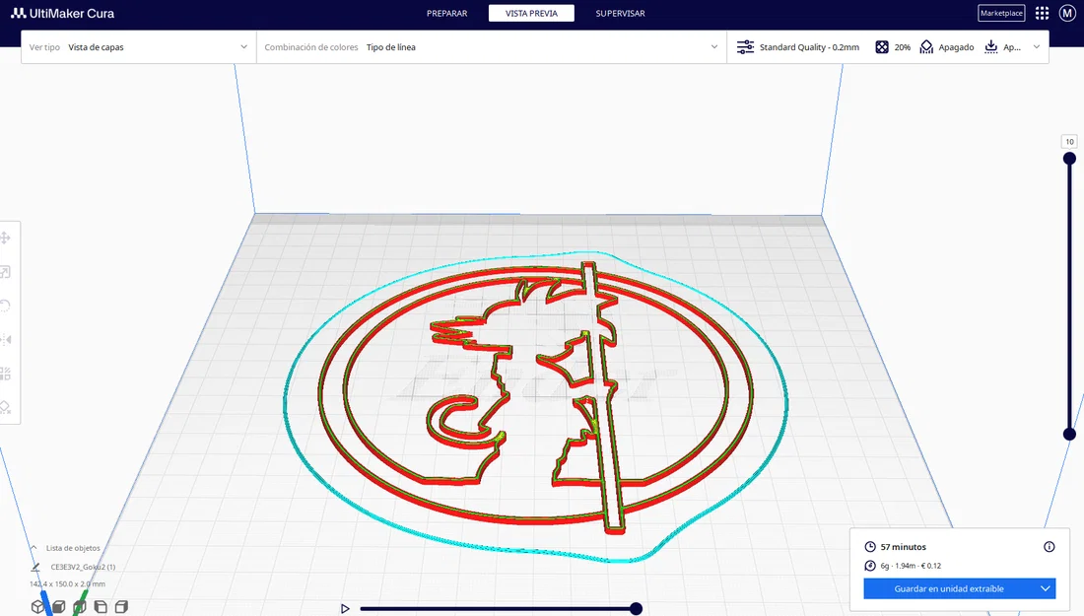This screenshot has width=1084, height=616.
Task: Select the Support Blocker tool
Action: click(6, 407)
